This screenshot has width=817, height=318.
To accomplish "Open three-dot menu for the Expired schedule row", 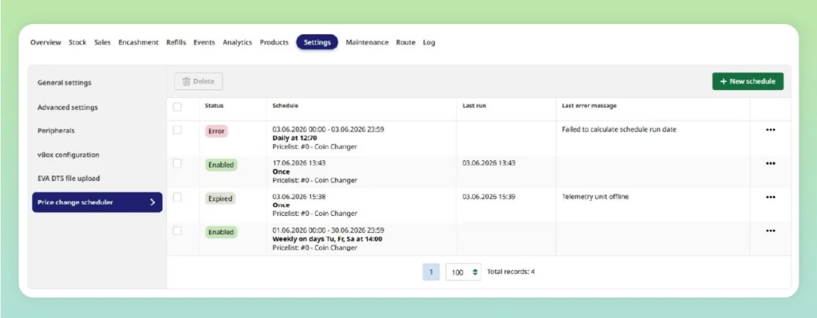I will (770, 197).
